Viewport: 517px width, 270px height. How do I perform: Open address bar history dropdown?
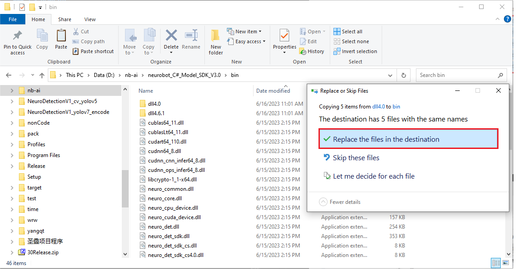[390, 75]
